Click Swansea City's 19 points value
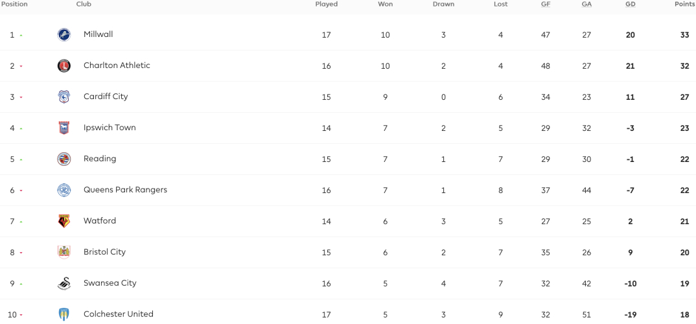The width and height of the screenshot is (696, 324). coord(684,284)
